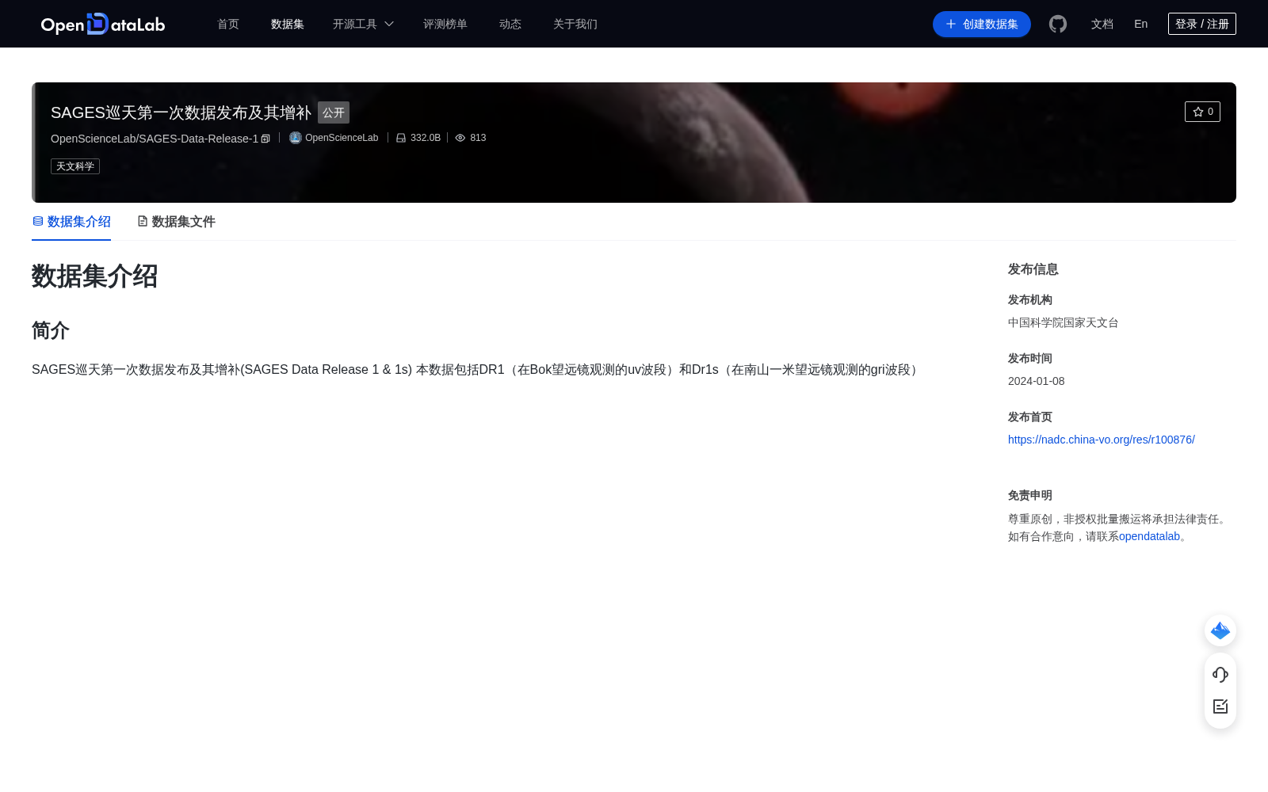Open the OpenDataLab logo home link

click(x=103, y=24)
